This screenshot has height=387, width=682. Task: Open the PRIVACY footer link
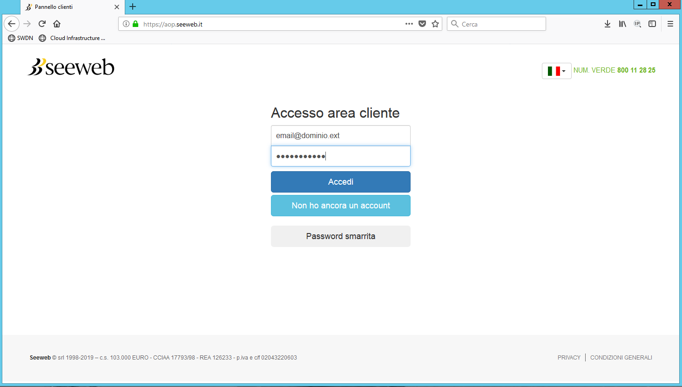(x=569, y=358)
